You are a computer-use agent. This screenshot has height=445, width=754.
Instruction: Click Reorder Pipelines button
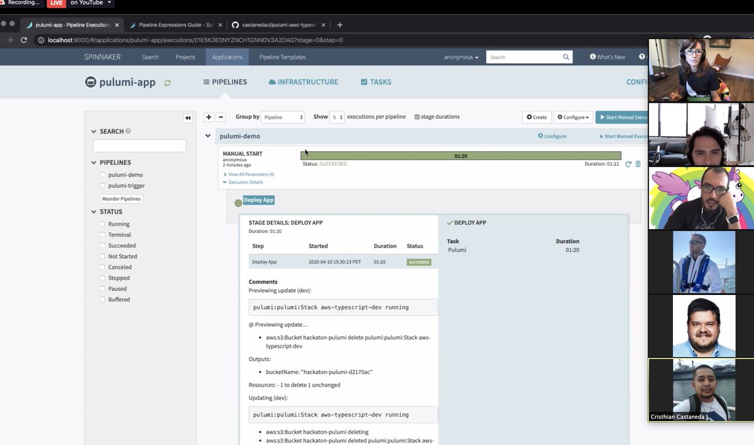coord(122,199)
